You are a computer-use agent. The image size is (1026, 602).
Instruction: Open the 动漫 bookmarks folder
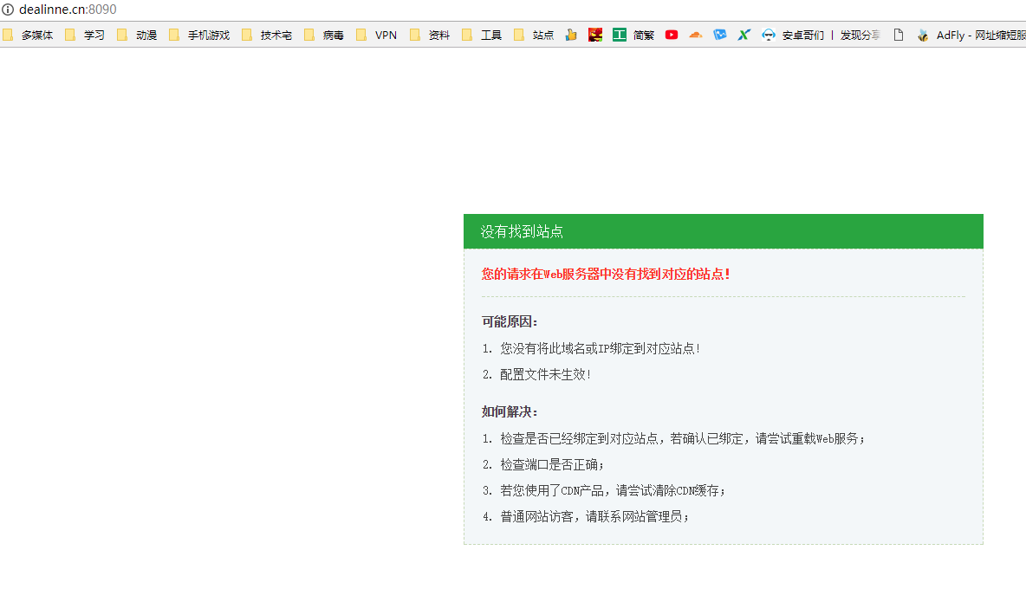tap(138, 36)
